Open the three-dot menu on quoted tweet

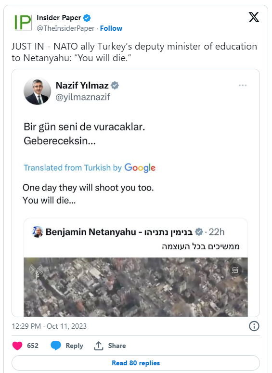pos(243,85)
